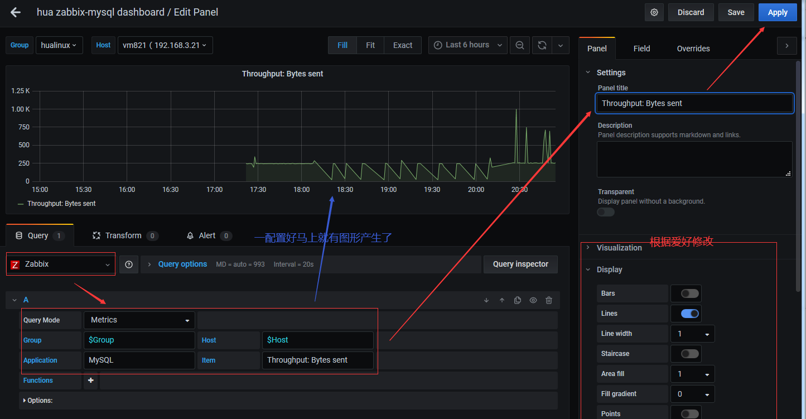
Task: Click the clock icon of time picker
Action: (438, 45)
